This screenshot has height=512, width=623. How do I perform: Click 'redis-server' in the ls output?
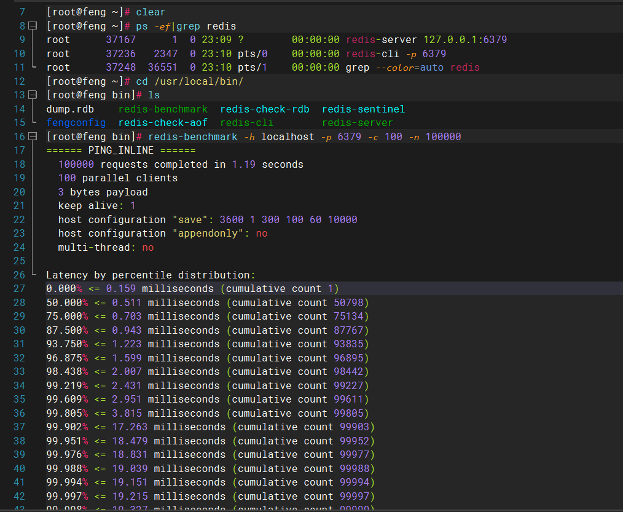point(357,123)
